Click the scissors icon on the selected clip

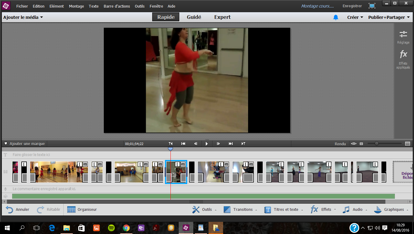coord(174,175)
